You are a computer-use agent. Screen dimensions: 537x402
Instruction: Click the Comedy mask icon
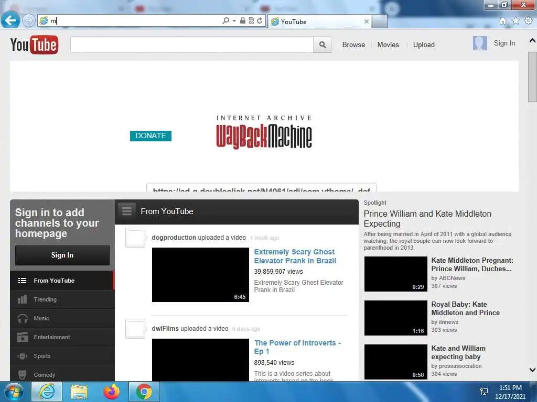point(22,375)
